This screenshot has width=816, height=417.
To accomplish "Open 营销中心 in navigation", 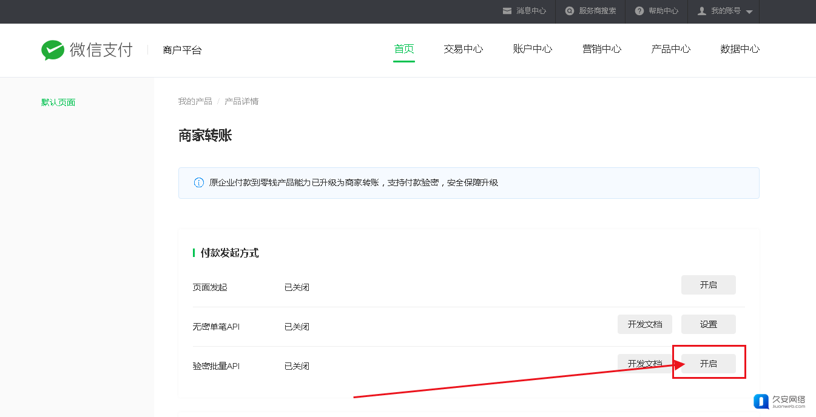I will coord(602,49).
